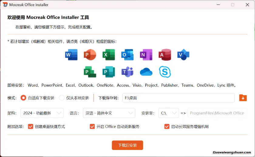This screenshot has width=255, height=157.
Task: Toggle the Word component icon
Action: tap(71, 55)
